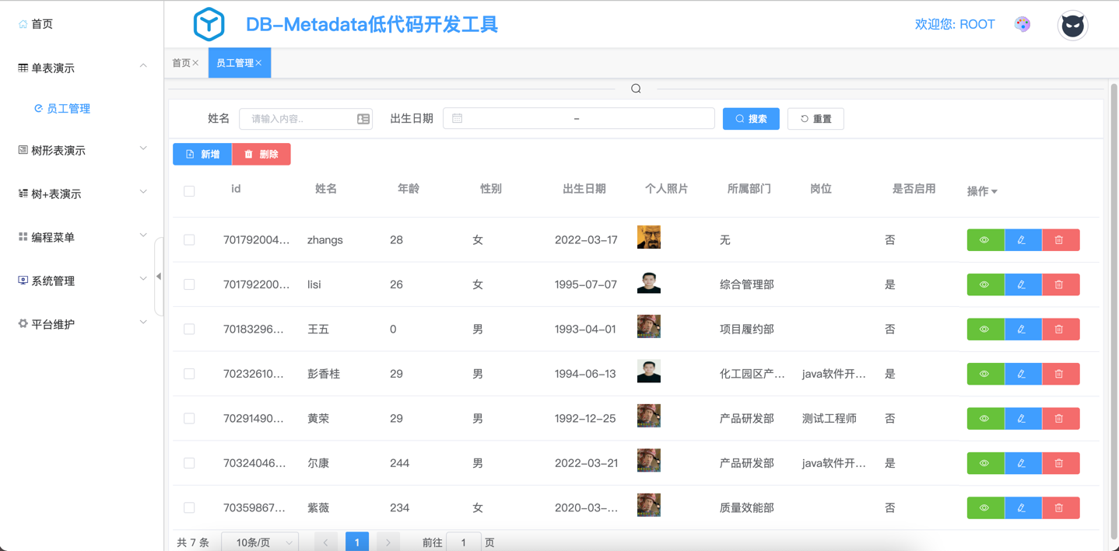Click the list icon in 姓名 field
Screen dimensions: 1119x551
pyautogui.click(x=363, y=119)
